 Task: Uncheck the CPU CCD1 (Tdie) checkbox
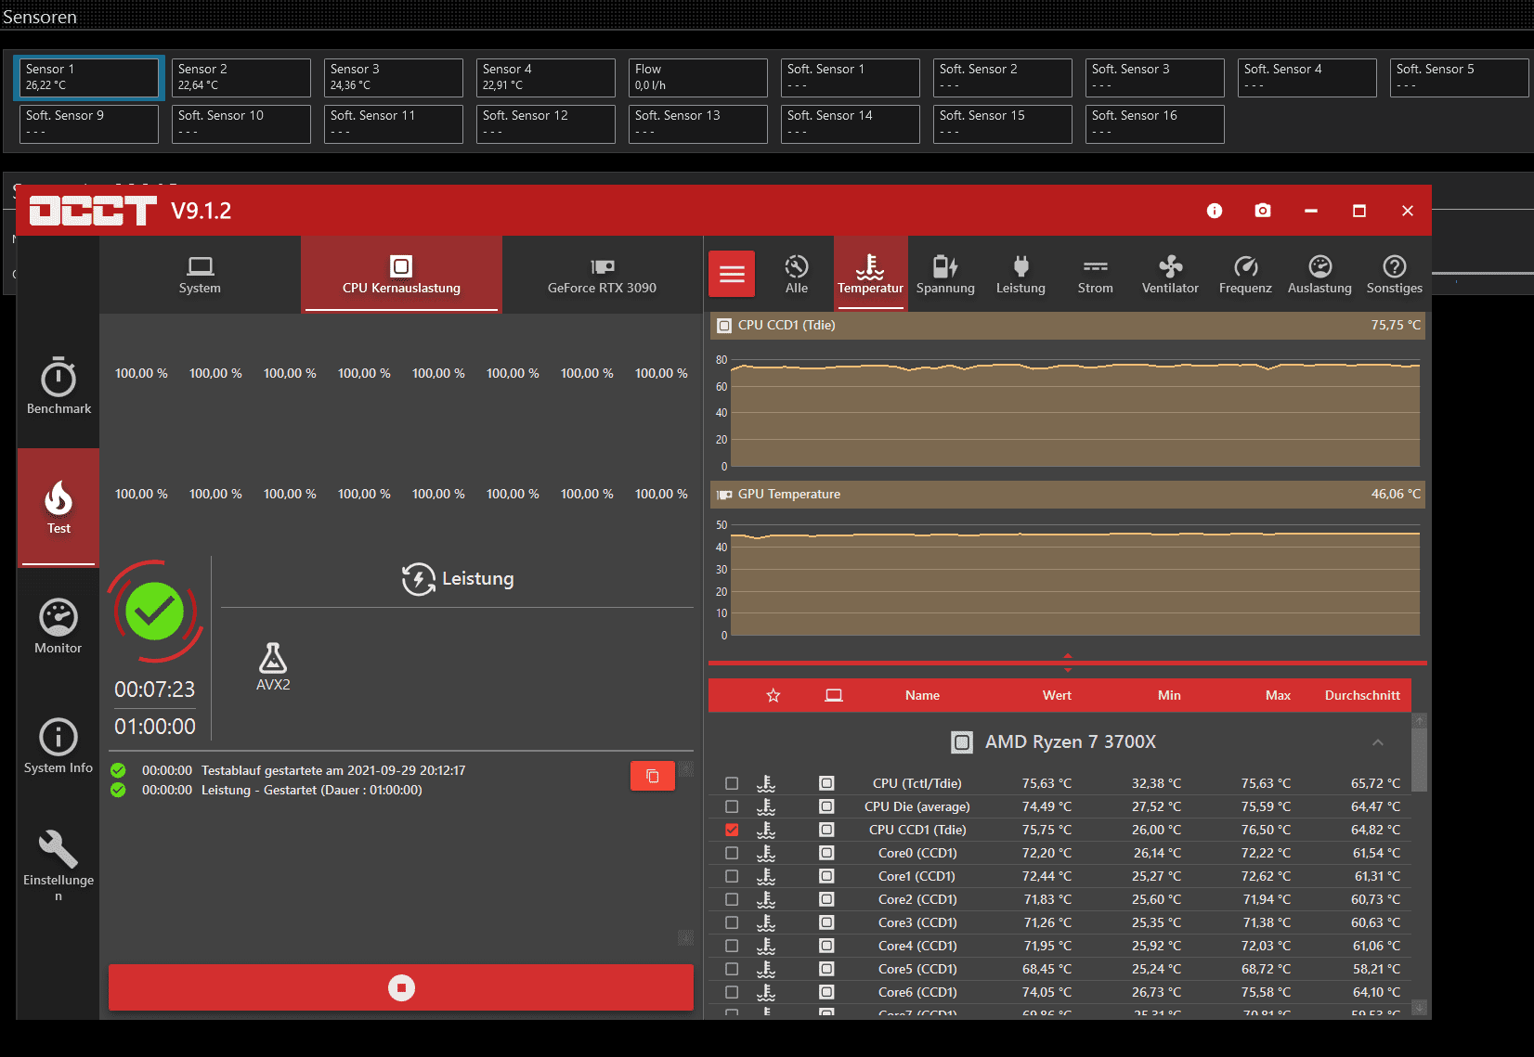732,830
